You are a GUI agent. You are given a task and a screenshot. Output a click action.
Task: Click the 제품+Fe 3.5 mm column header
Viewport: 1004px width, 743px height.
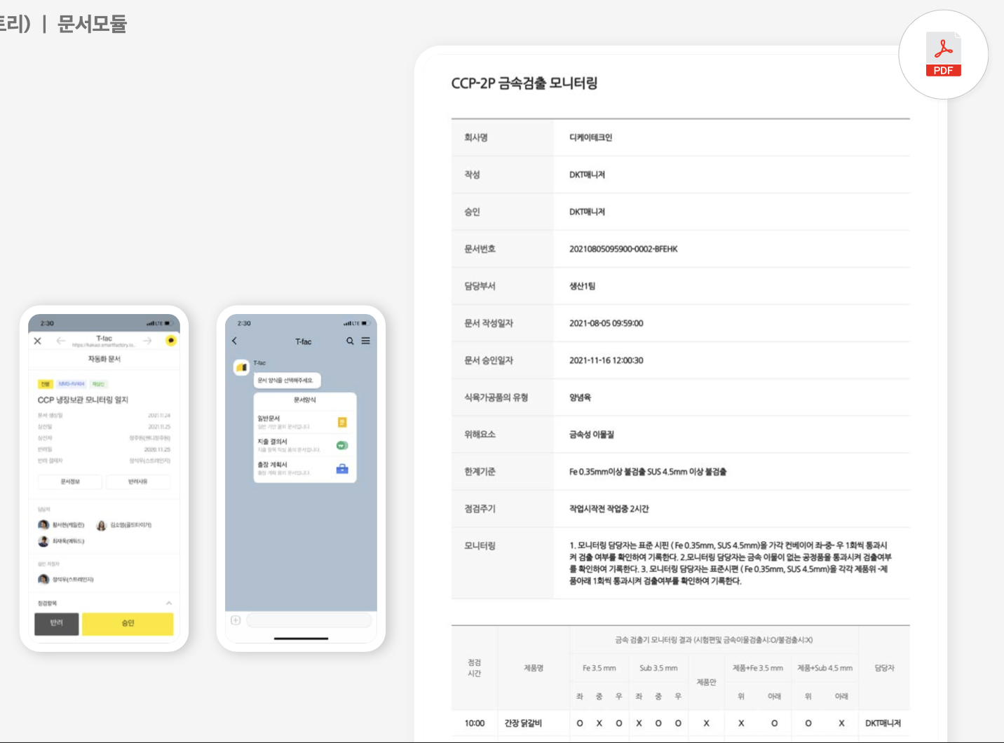[x=757, y=668]
